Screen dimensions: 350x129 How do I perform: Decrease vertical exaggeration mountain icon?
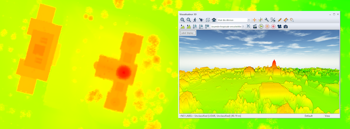tap(182, 27)
